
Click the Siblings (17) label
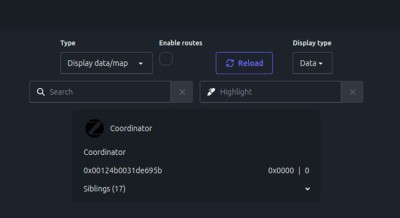click(104, 189)
